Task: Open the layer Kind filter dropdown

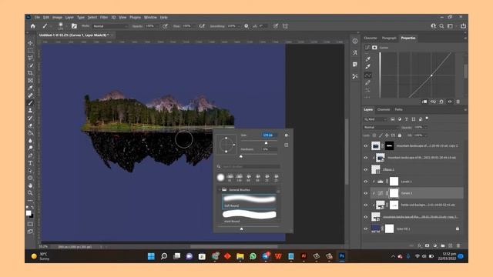Action: coord(375,119)
